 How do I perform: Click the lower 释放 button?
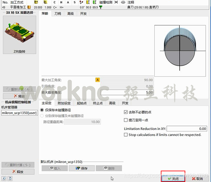click(18, 172)
